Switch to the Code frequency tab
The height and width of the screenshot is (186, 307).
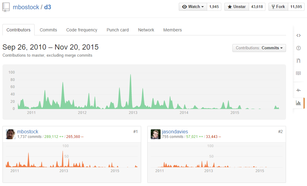(82, 30)
